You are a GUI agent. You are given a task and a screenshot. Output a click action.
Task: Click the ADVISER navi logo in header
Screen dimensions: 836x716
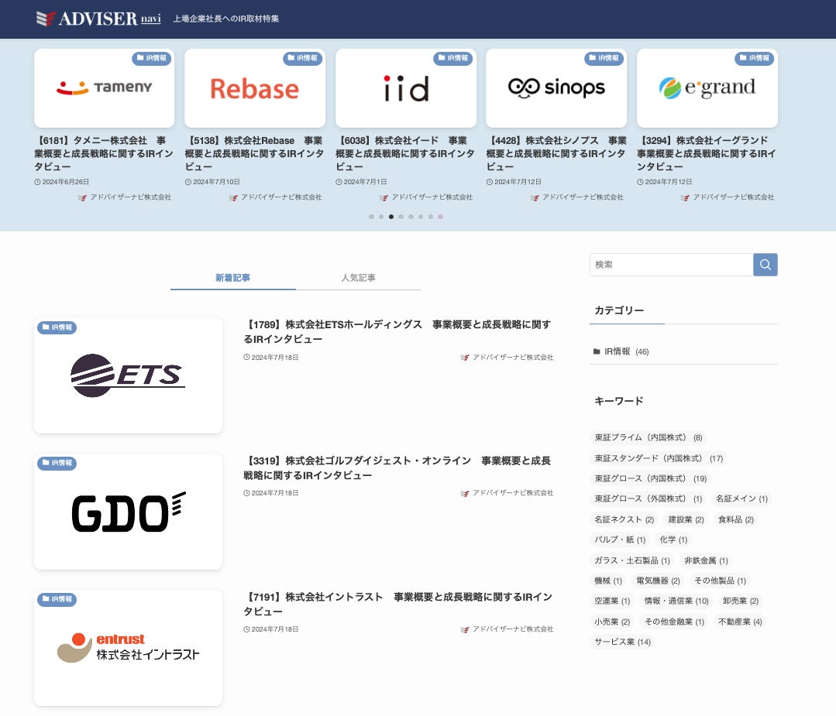(98, 19)
